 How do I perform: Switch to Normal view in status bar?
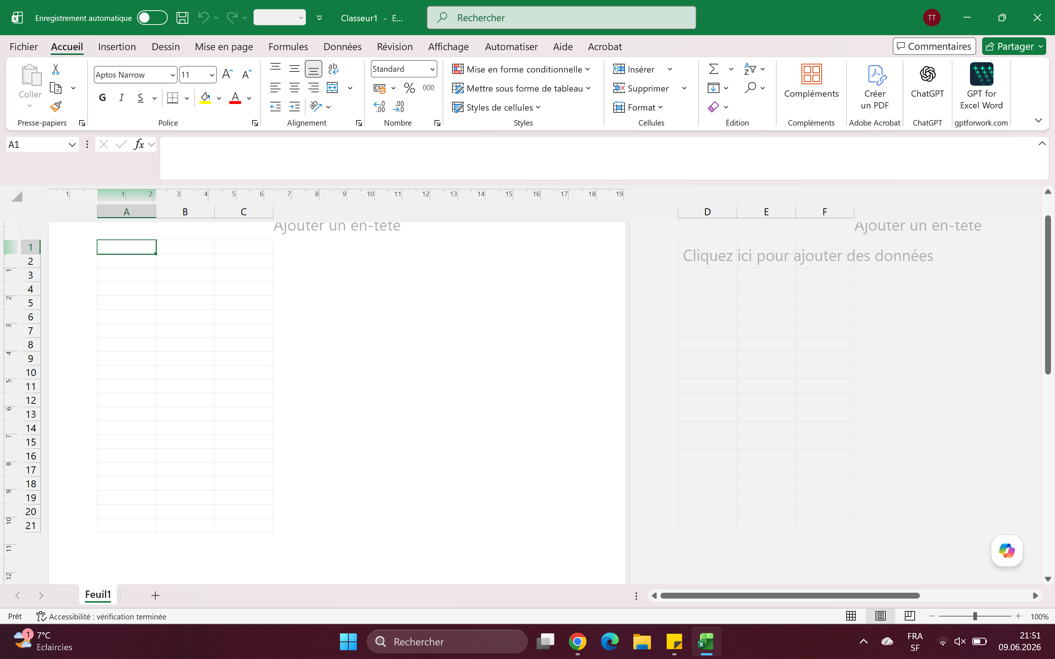tap(851, 616)
